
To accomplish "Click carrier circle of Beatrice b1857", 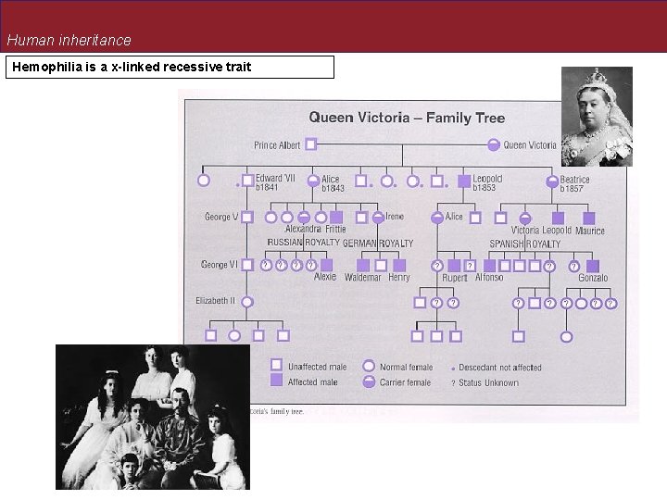I will click(x=552, y=181).
